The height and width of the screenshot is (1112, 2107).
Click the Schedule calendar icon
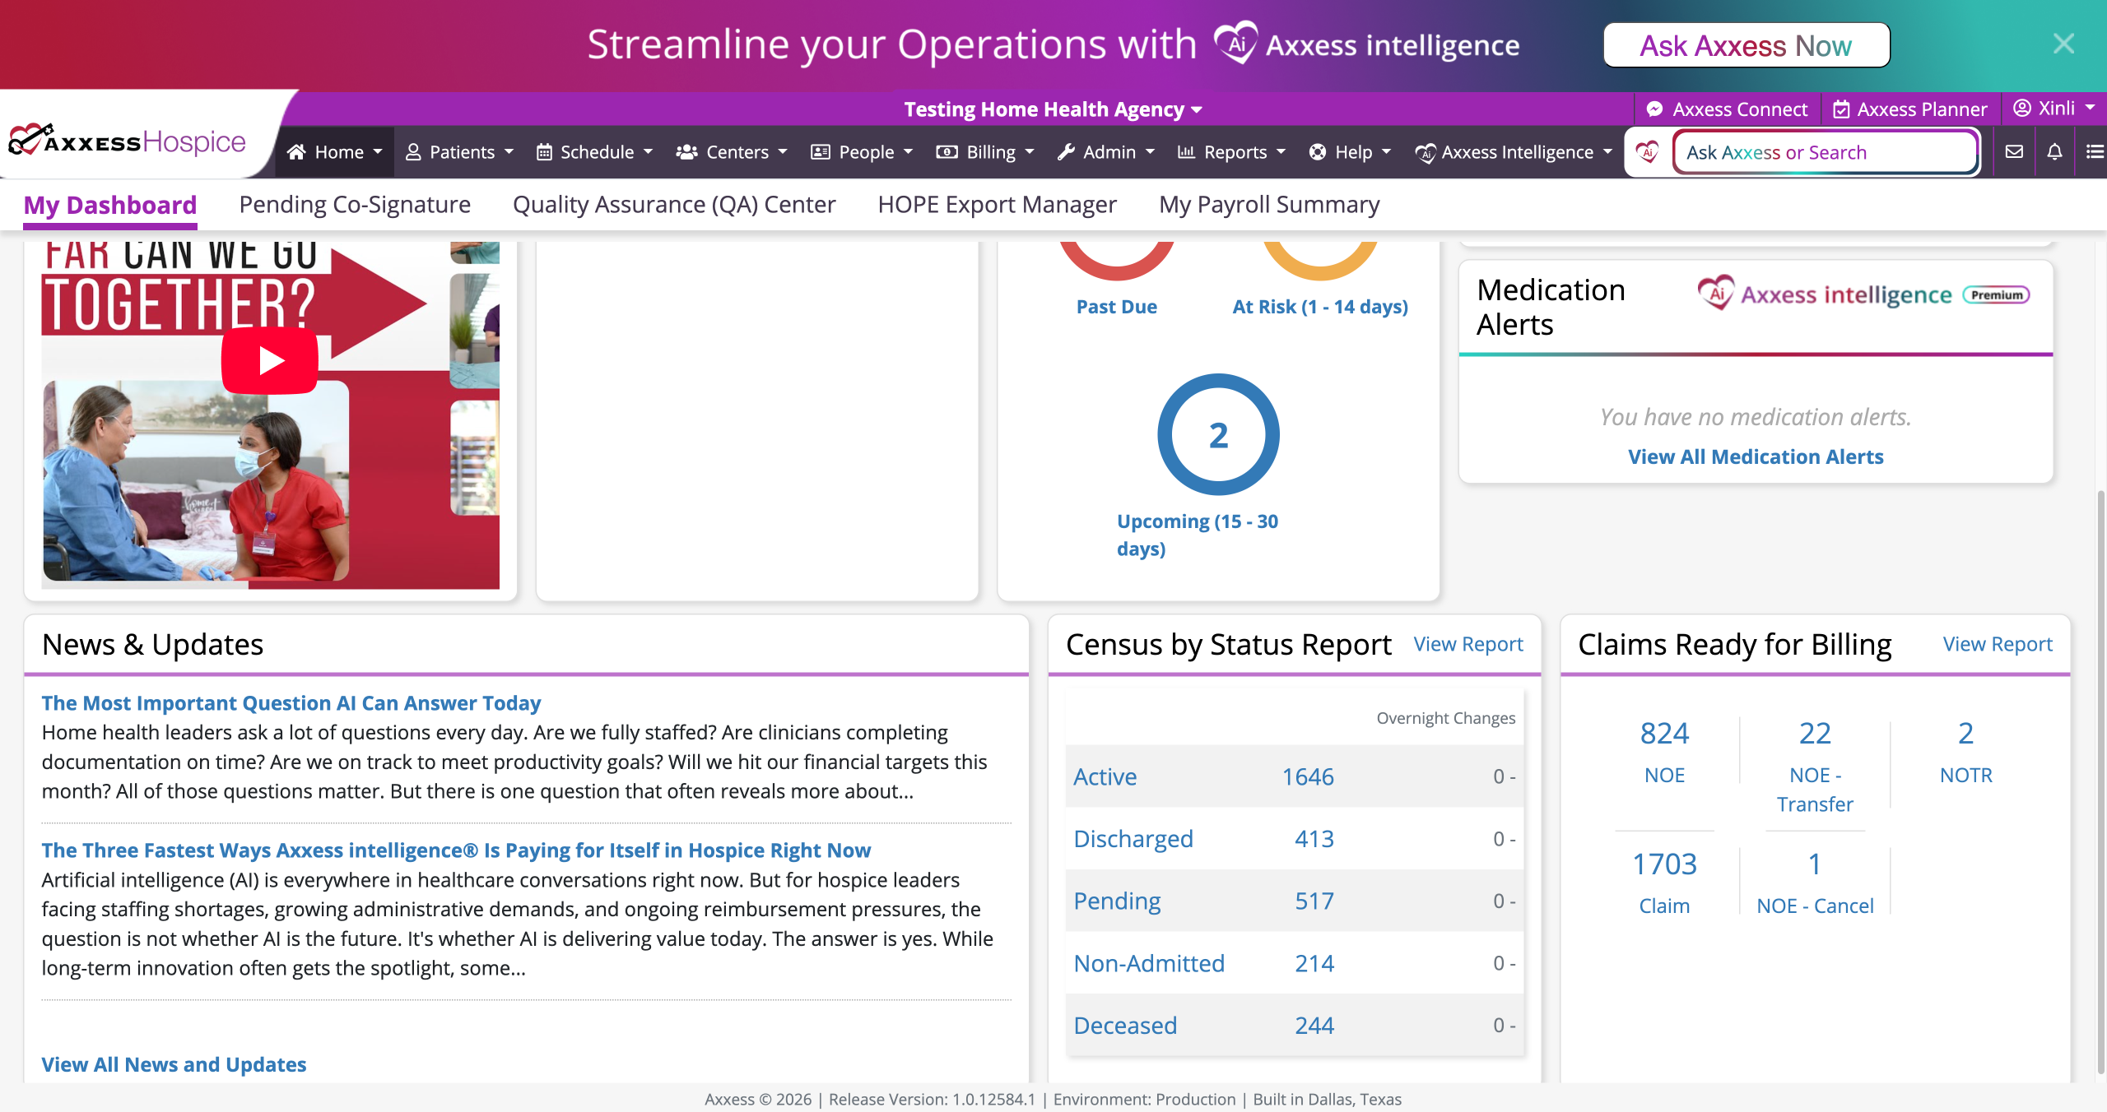(544, 152)
